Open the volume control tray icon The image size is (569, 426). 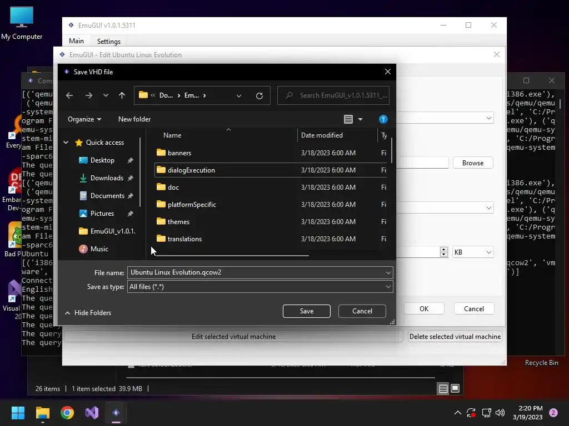pyautogui.click(x=500, y=413)
